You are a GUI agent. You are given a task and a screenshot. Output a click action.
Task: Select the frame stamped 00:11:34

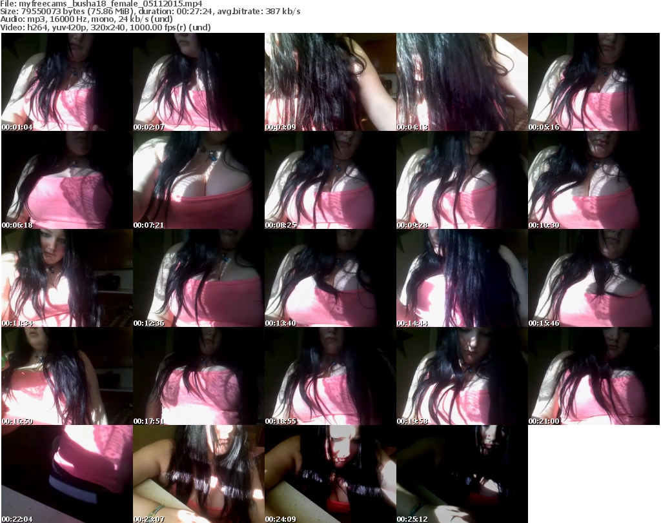(x=67, y=279)
